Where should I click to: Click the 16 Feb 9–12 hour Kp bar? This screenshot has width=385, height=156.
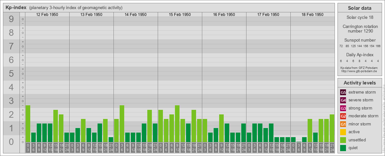pyautogui.click(x=221, y=128)
